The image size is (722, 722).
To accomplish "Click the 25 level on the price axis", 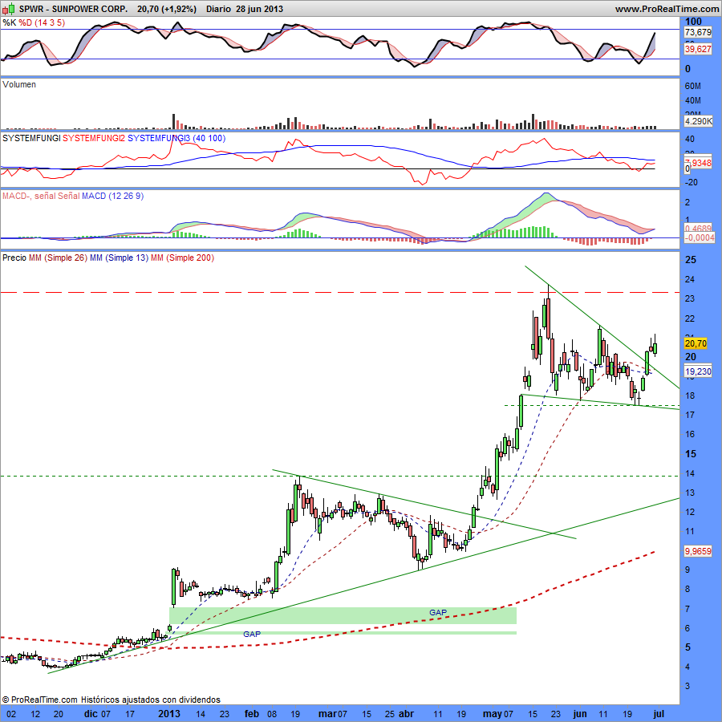I will pyautogui.click(x=691, y=260).
